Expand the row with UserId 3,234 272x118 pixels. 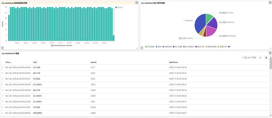coord(2,90)
